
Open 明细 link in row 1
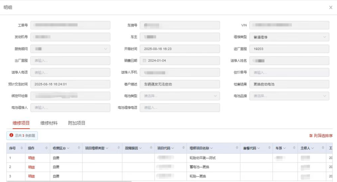31,158
